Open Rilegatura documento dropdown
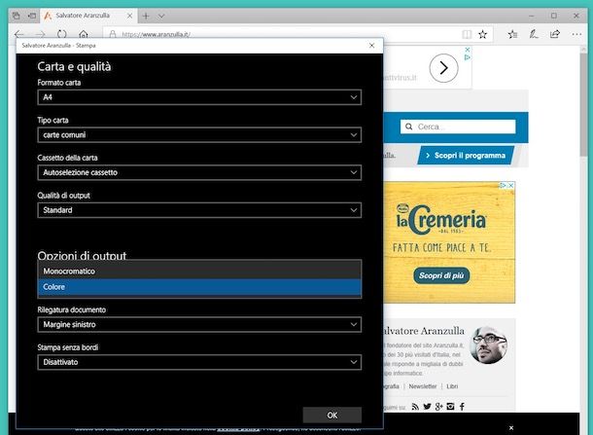Viewport: 593px width, 435px height. (199, 324)
